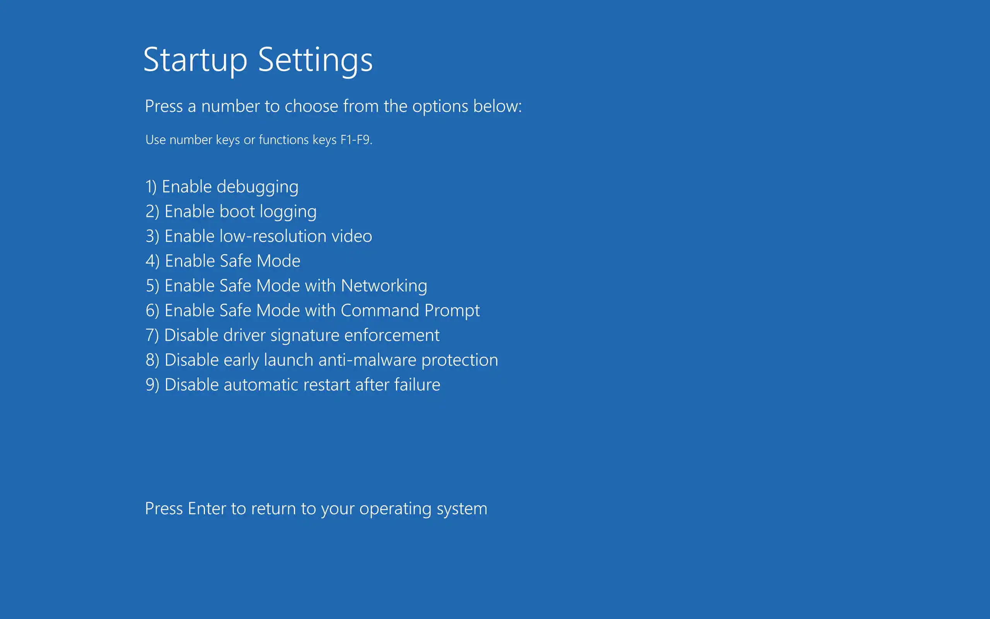Select Enable Safe Mode with Command Prompt
The width and height of the screenshot is (990, 619).
tap(312, 310)
